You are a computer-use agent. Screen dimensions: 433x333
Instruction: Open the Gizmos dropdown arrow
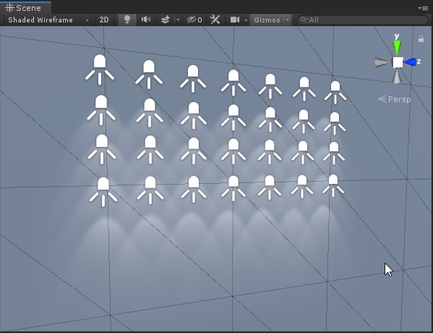pyautogui.click(x=287, y=20)
